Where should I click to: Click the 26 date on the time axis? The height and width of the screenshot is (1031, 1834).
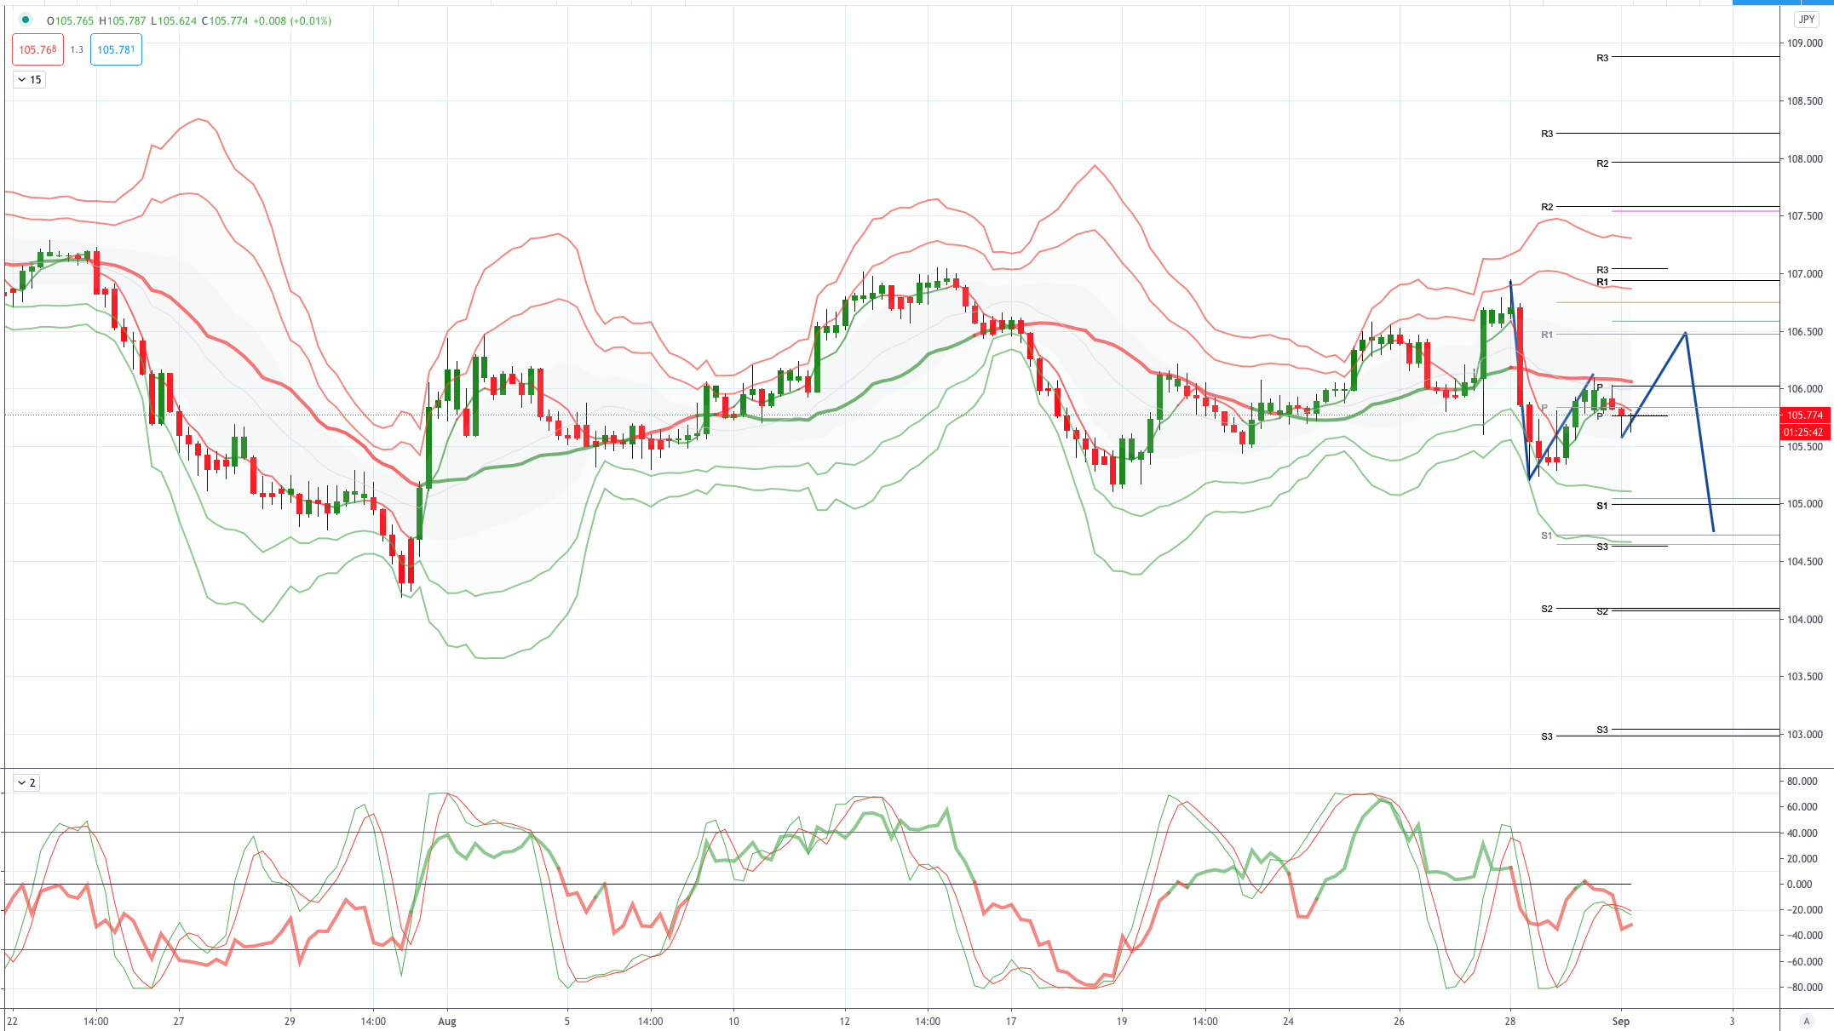click(x=1400, y=1022)
